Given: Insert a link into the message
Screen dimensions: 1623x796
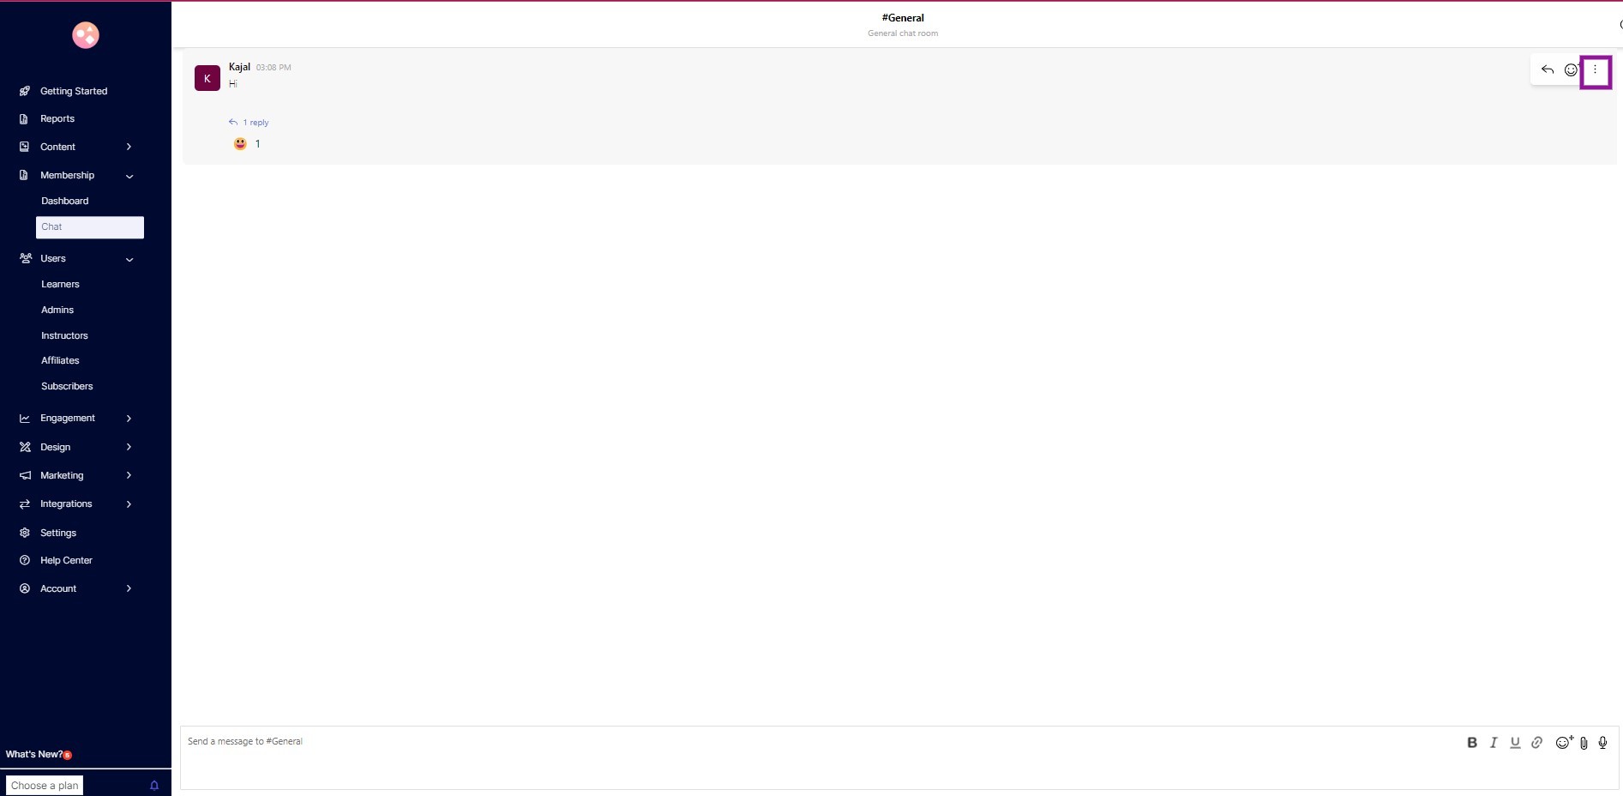Looking at the screenshot, I should coord(1536,743).
